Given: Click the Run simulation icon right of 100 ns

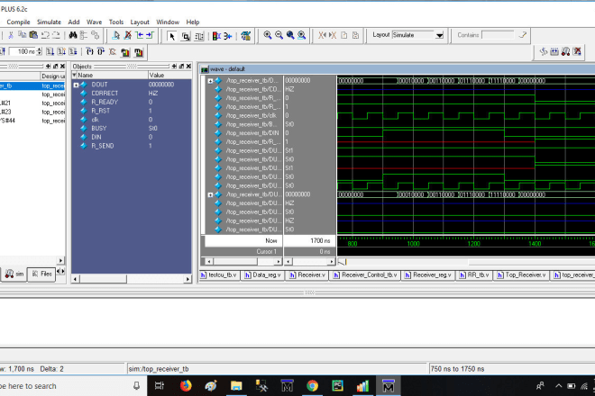Looking at the screenshot, I should pos(50,51).
